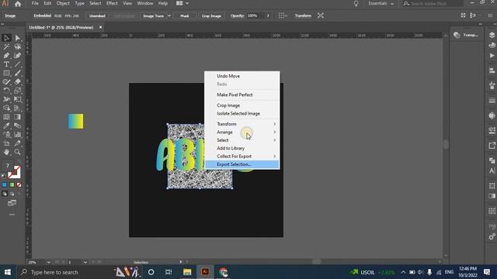Open the artboard number dropdown
497x279 pixels.
coord(85,262)
